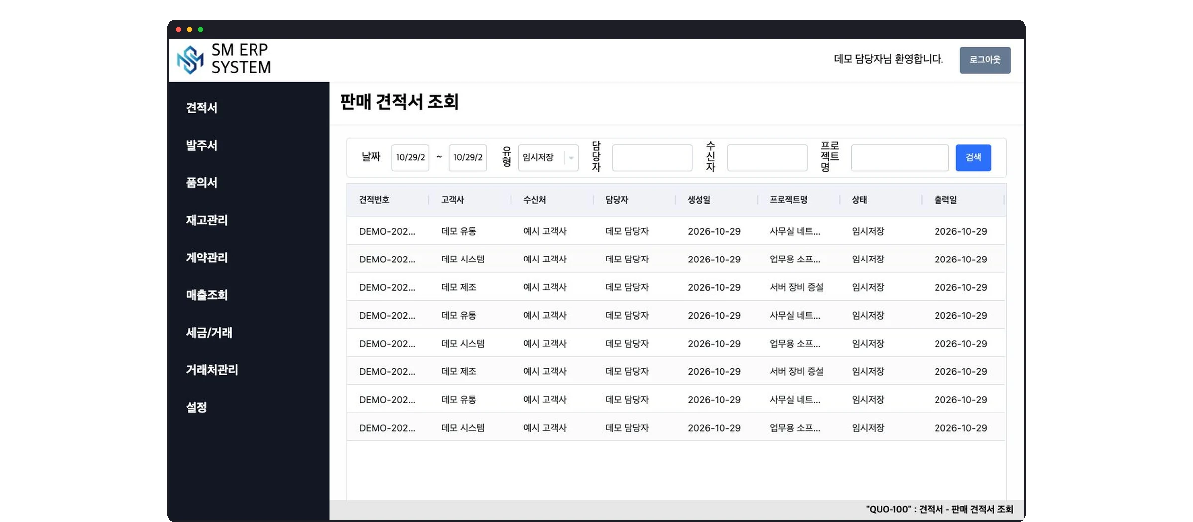Go to 품의서 in the sidebar
Image resolution: width=1193 pixels, height=522 pixels.
coord(201,182)
